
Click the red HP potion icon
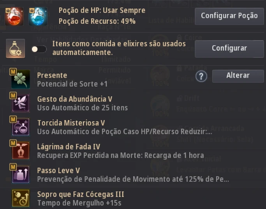pyautogui.click(x=14, y=16)
